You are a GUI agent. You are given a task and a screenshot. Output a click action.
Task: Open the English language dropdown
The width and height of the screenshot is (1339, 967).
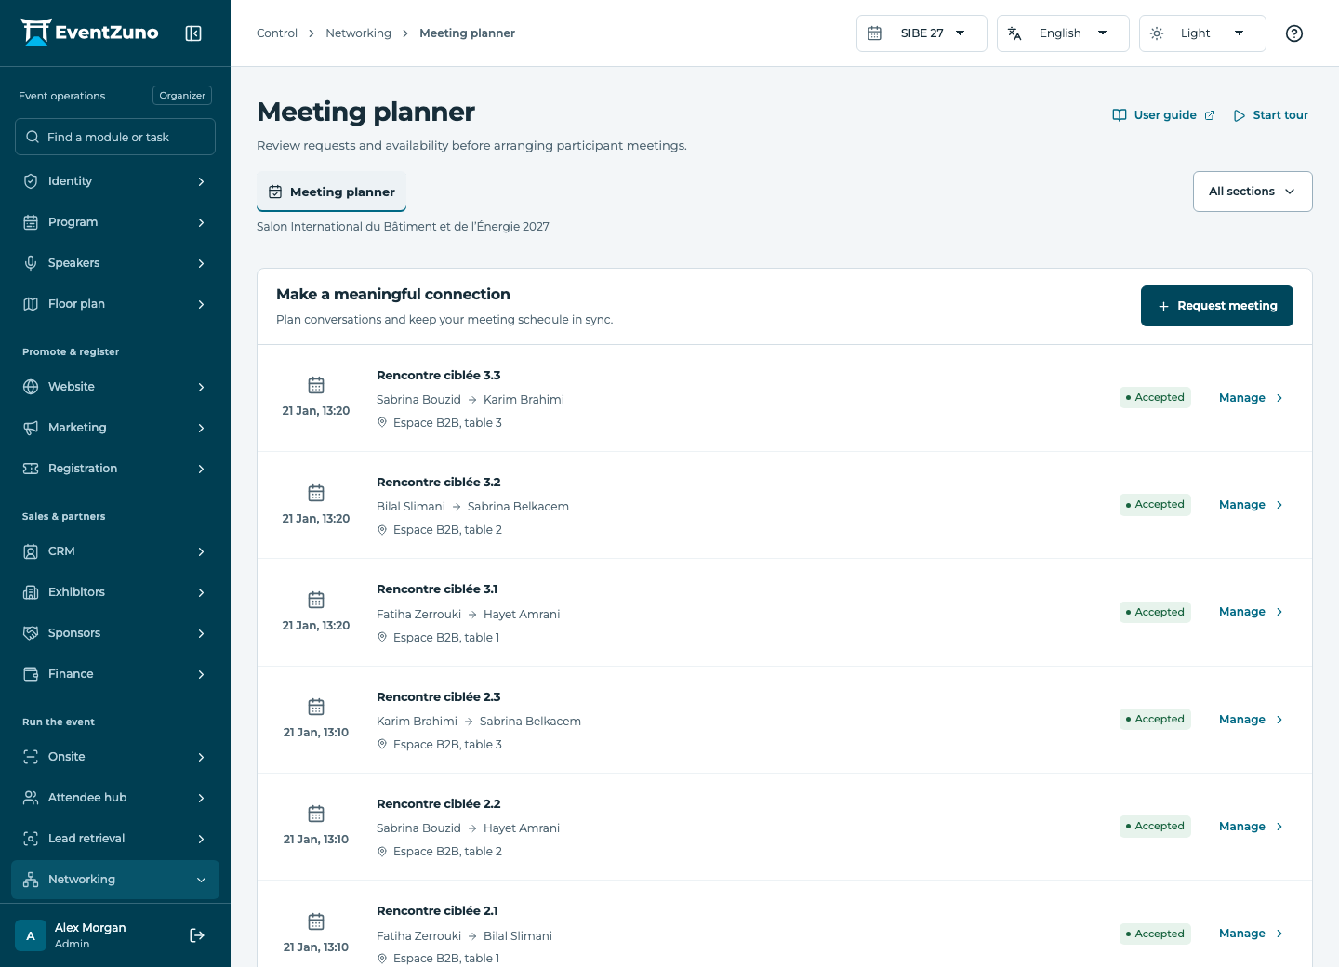click(1063, 33)
